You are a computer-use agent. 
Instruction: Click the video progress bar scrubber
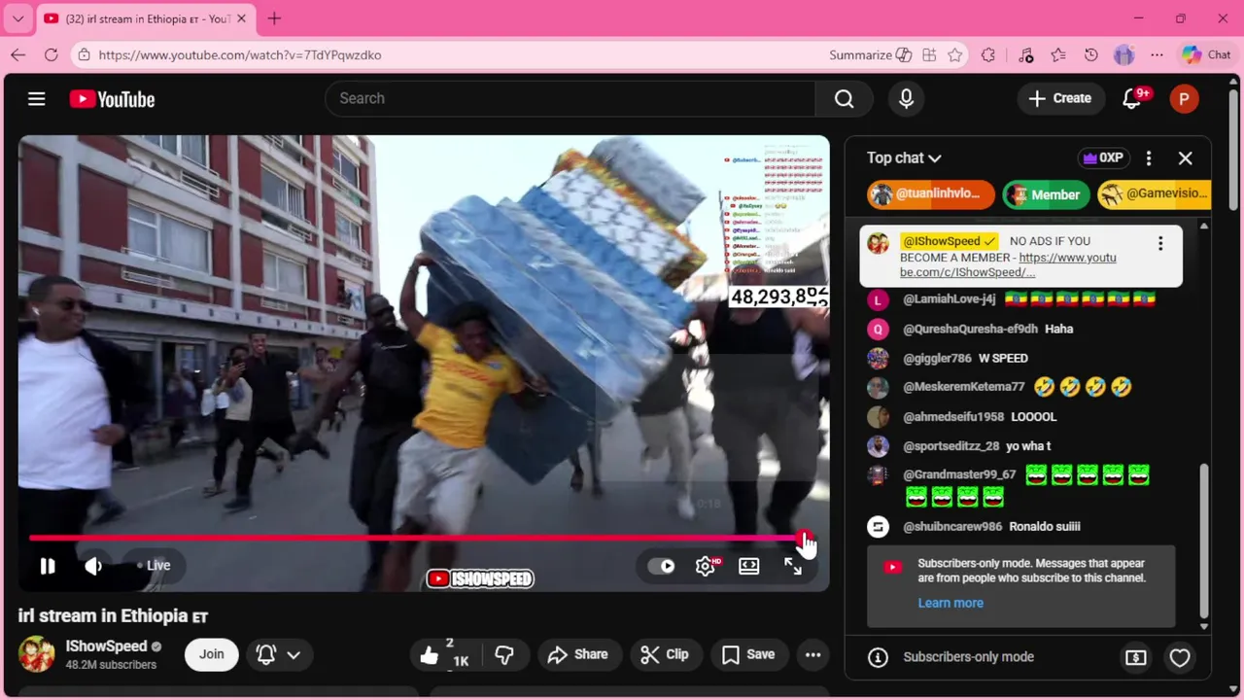[805, 538]
